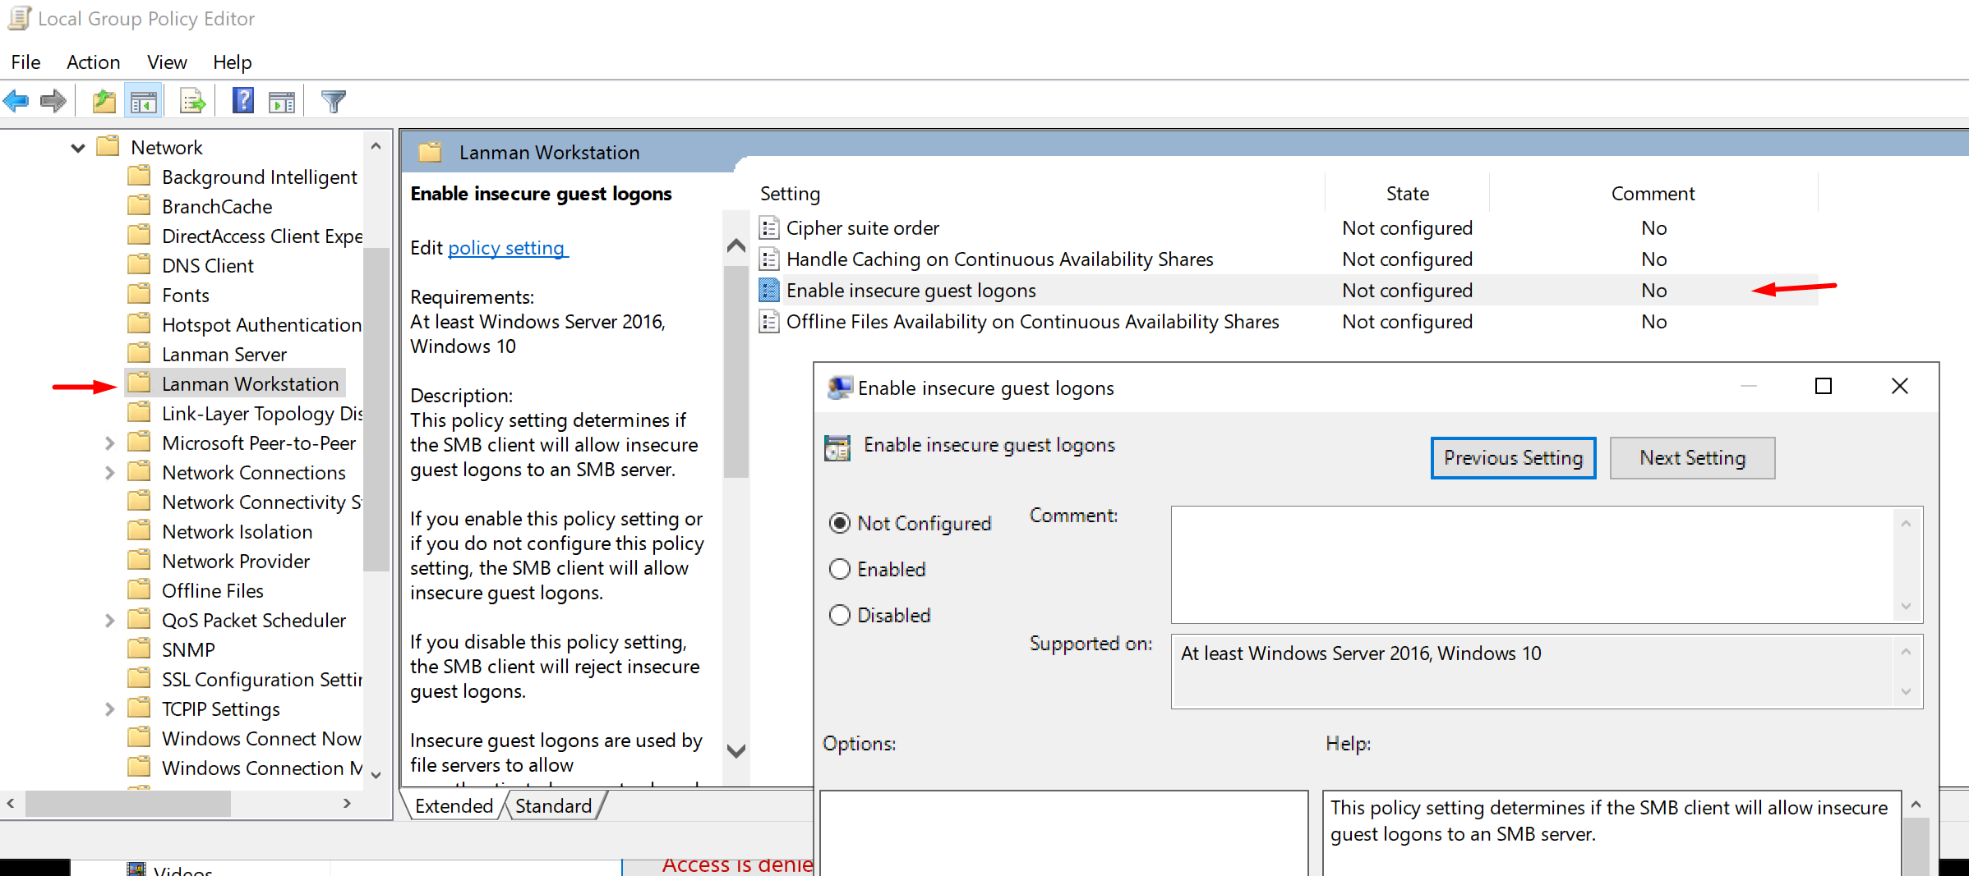Click the BranchCache folder icon
The width and height of the screenshot is (1969, 876).
(140, 204)
